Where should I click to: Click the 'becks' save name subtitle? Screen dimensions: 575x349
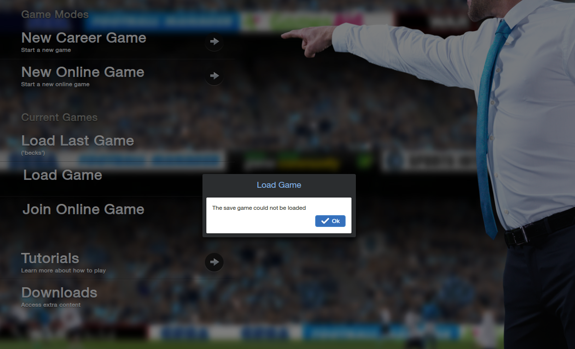coord(33,153)
